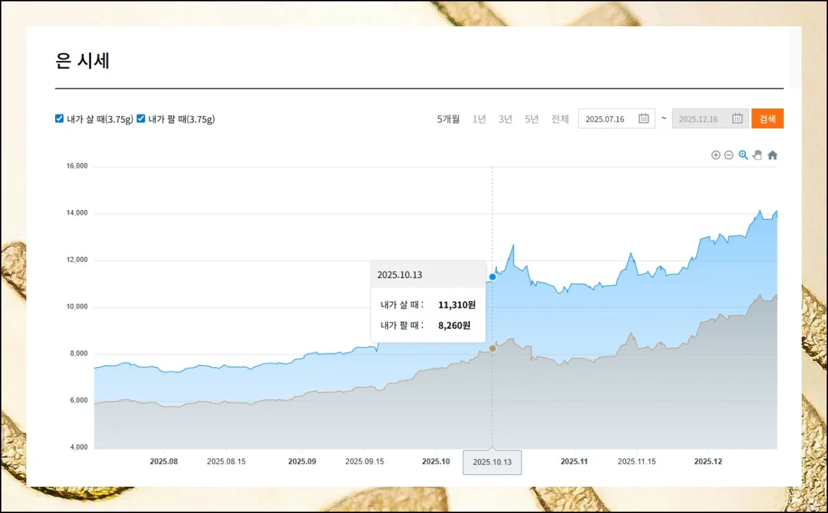This screenshot has width=828, height=513.
Task: Click the brown sell-price marker on chart
Action: tap(492, 349)
